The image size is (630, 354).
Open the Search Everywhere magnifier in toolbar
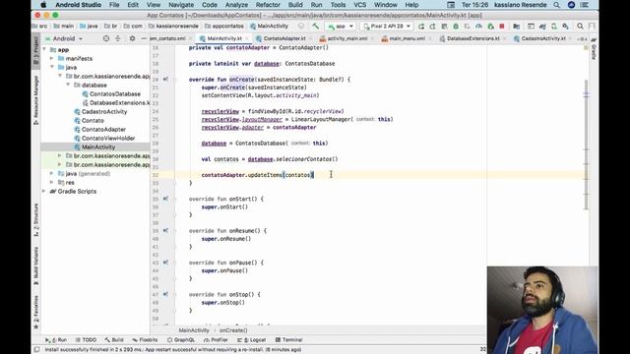pyautogui.click(x=580, y=27)
